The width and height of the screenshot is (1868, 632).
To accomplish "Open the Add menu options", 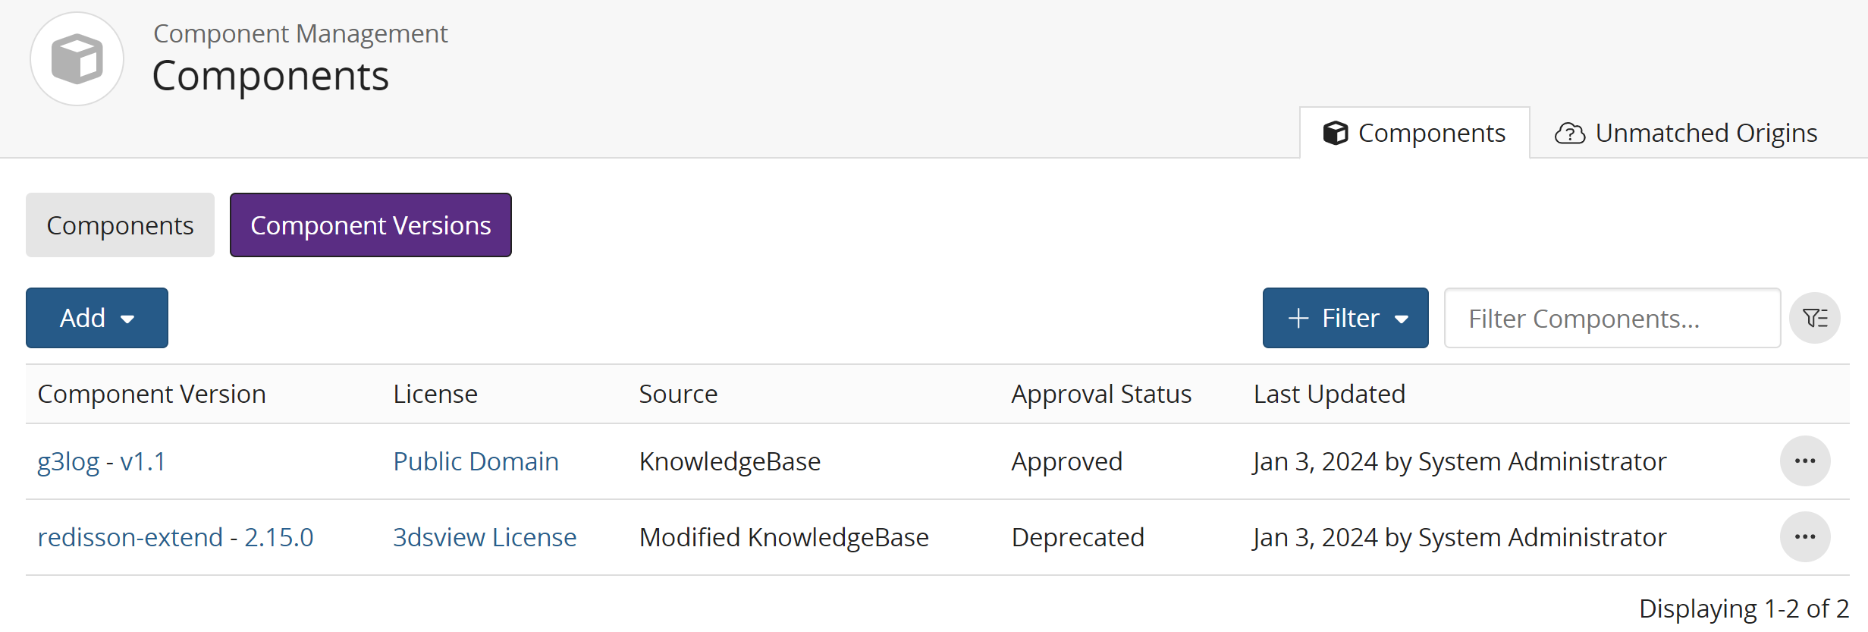I will [x=83, y=318].
